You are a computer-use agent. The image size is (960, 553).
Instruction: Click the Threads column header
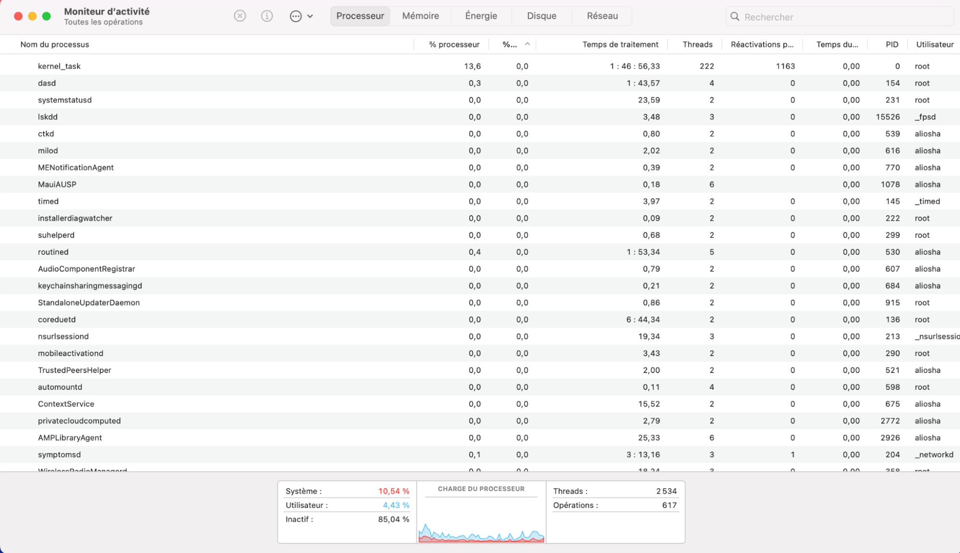click(x=697, y=45)
